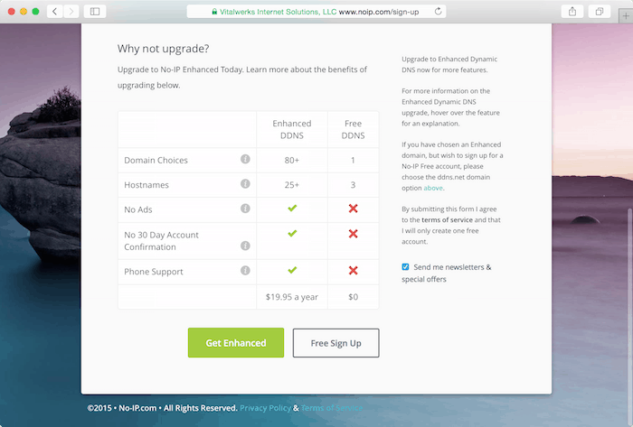Show all tabs with the tab overview icon
This screenshot has width=633, height=427.
[x=600, y=11]
